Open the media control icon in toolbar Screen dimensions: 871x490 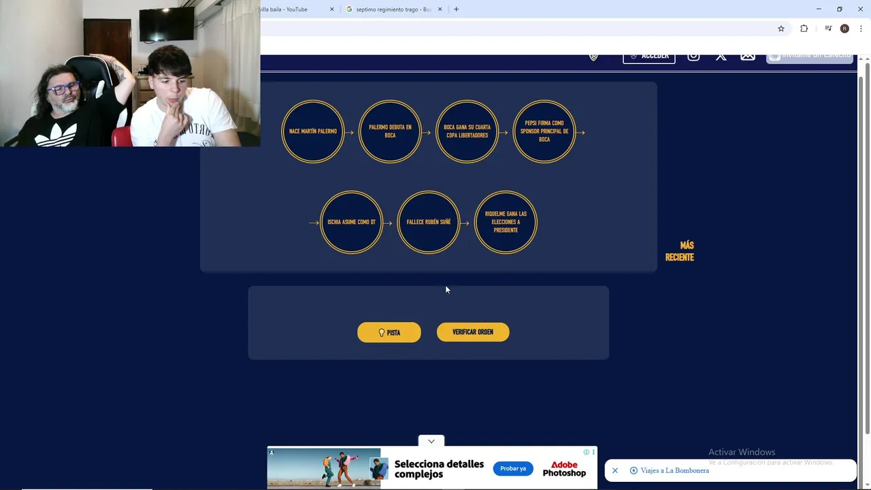point(828,29)
